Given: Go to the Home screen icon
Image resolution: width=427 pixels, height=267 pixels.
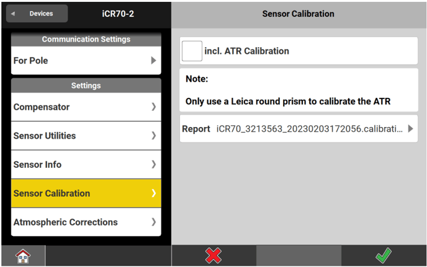Looking at the screenshot, I should 24,256.
